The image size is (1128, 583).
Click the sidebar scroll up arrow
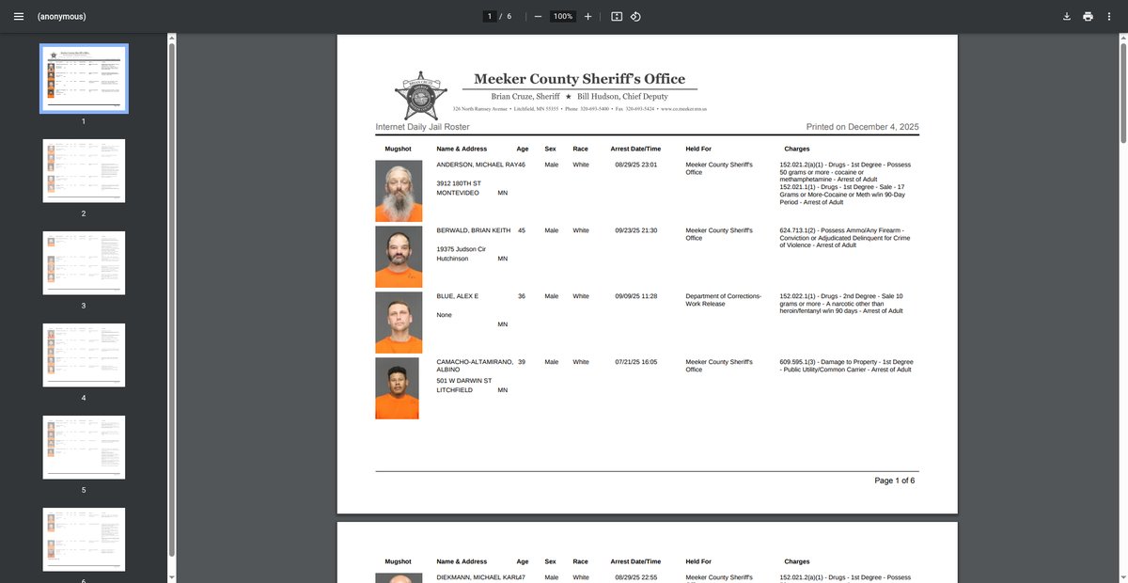[x=170, y=38]
